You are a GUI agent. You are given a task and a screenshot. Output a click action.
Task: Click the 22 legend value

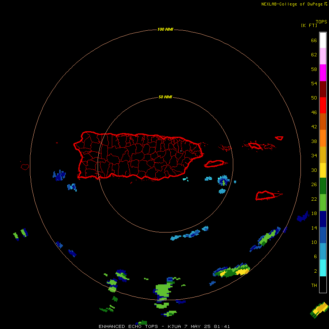coord(314,199)
